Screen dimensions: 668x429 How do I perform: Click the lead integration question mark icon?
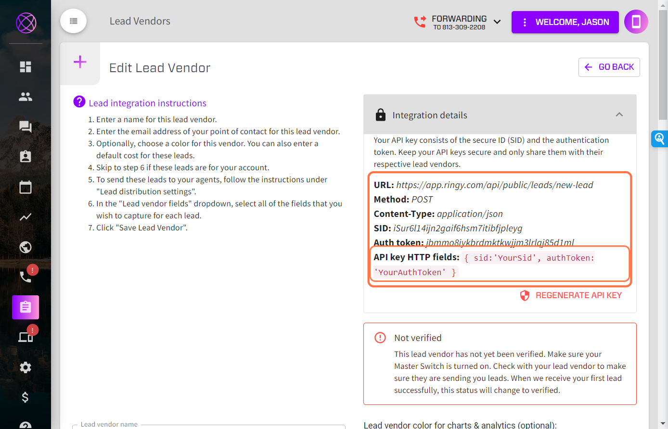pyautogui.click(x=79, y=101)
